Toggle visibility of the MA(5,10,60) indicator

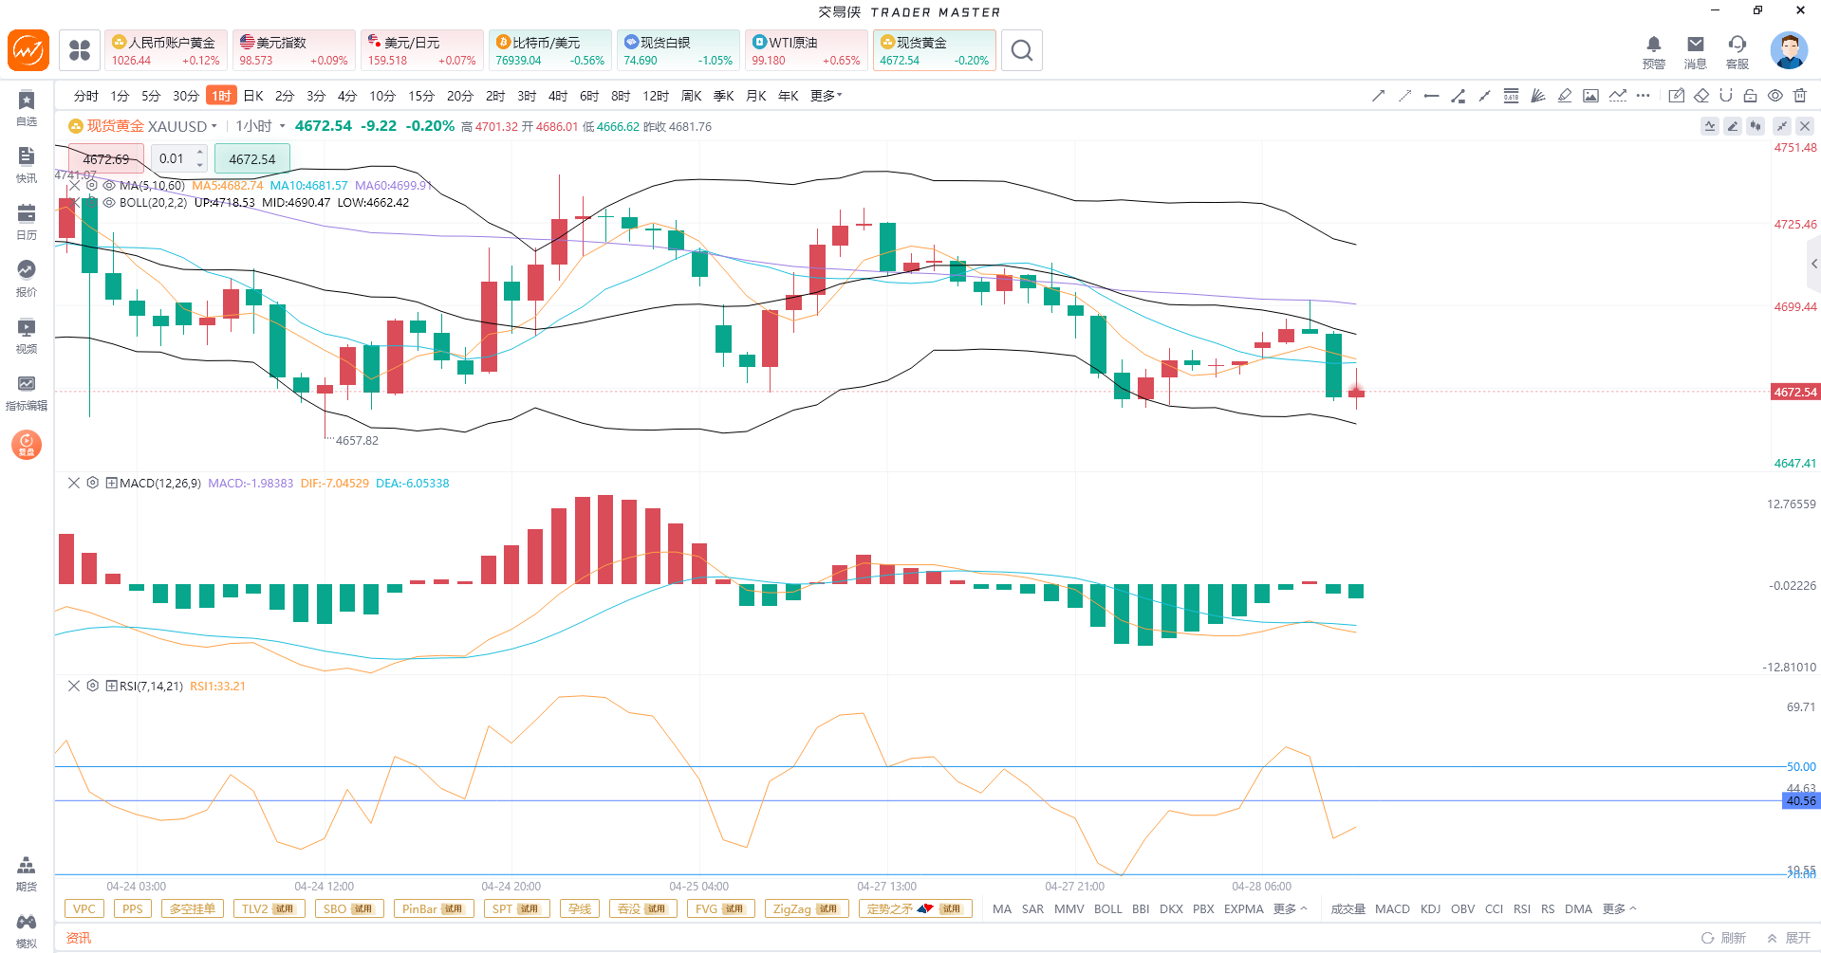109,186
